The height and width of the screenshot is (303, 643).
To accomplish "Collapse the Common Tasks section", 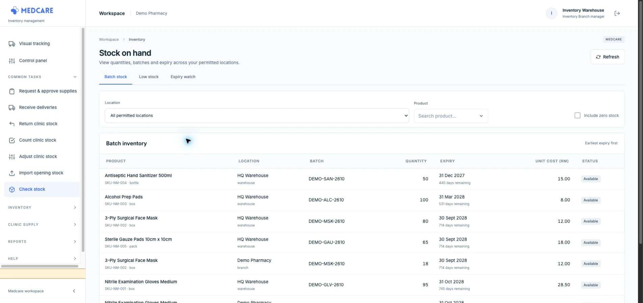I will [x=42, y=77].
